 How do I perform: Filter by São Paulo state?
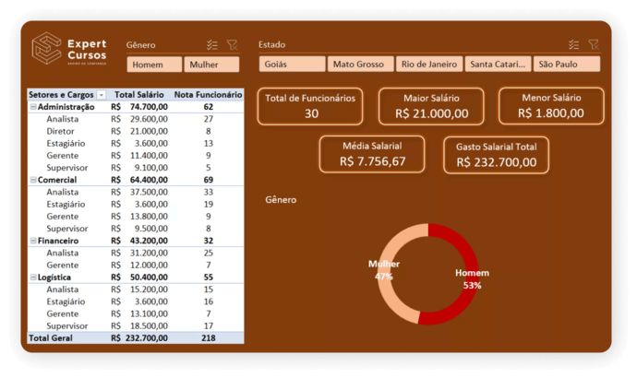coord(566,65)
